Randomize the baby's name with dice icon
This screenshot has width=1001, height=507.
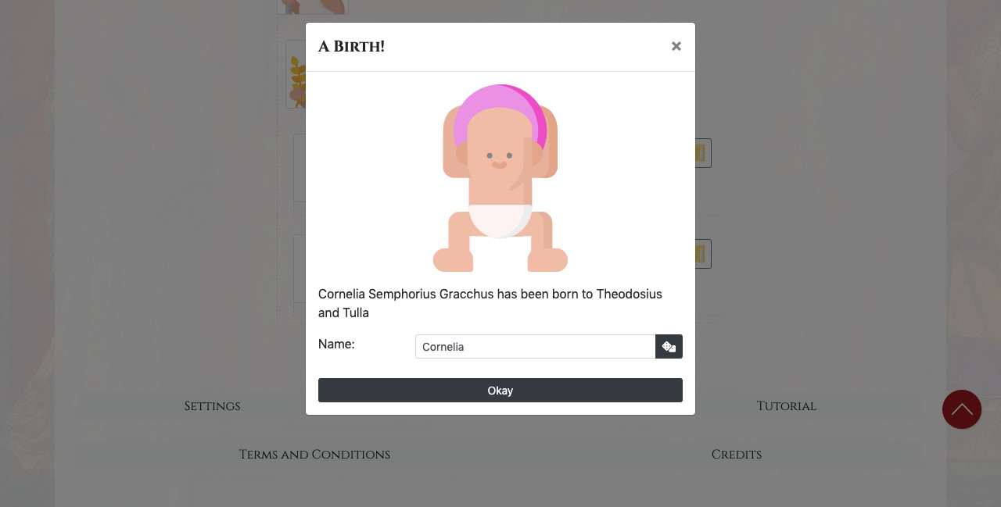[669, 347]
